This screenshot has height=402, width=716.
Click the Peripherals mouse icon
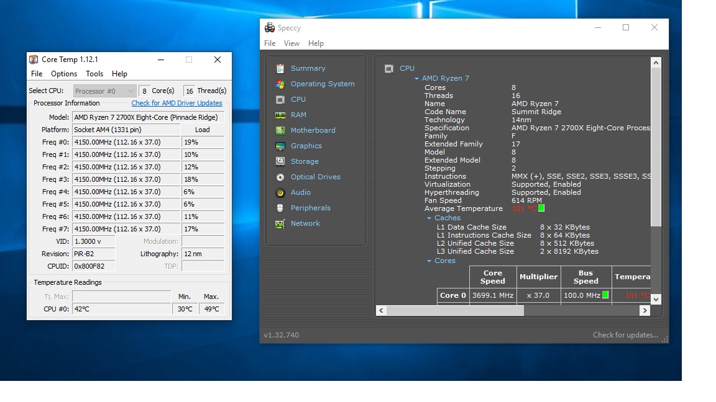click(280, 208)
